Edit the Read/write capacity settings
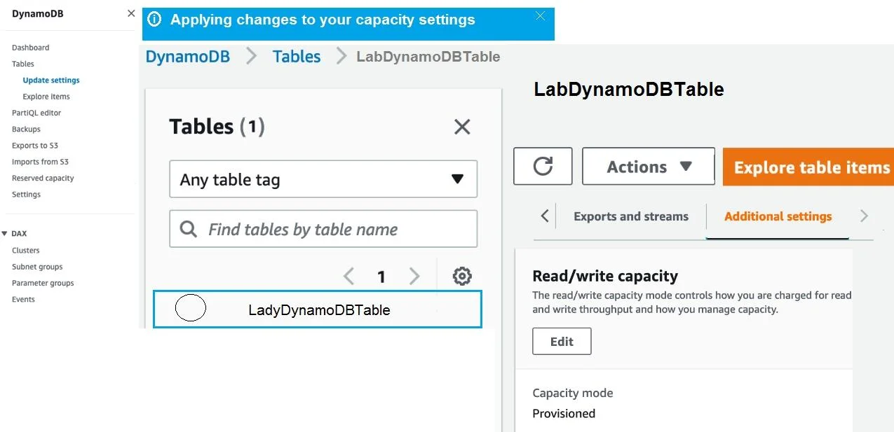Screen dimensions: 894x432 click(x=562, y=341)
